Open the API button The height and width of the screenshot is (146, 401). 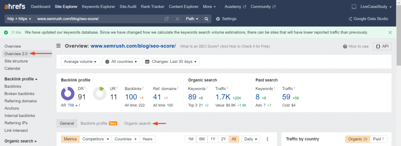point(382,46)
